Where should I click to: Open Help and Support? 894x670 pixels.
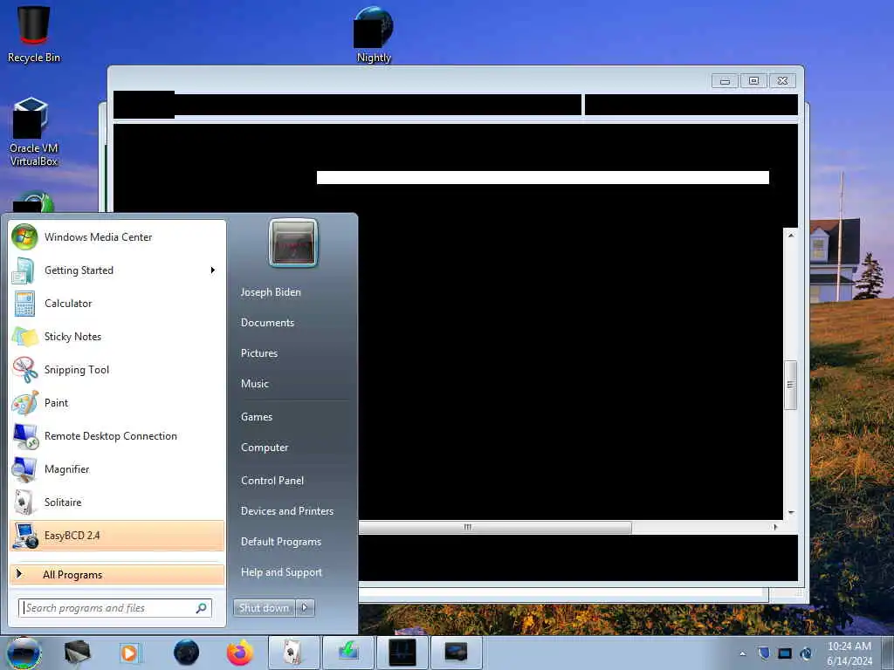281,572
